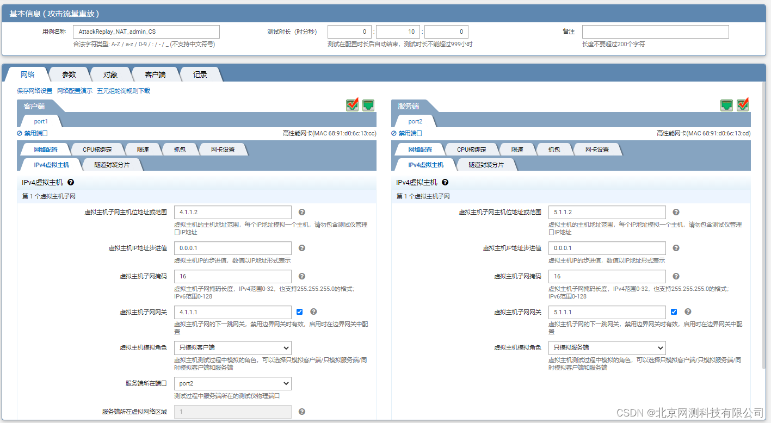Click the plain green port icon in 服务端 header
Screen dimensions: 771x423
(x=726, y=105)
